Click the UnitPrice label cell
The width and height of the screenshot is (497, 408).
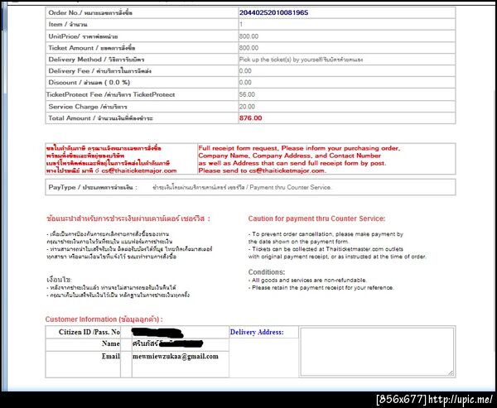click(142, 36)
